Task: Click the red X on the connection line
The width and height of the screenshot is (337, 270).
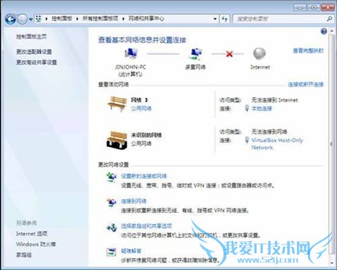Action: pos(230,54)
